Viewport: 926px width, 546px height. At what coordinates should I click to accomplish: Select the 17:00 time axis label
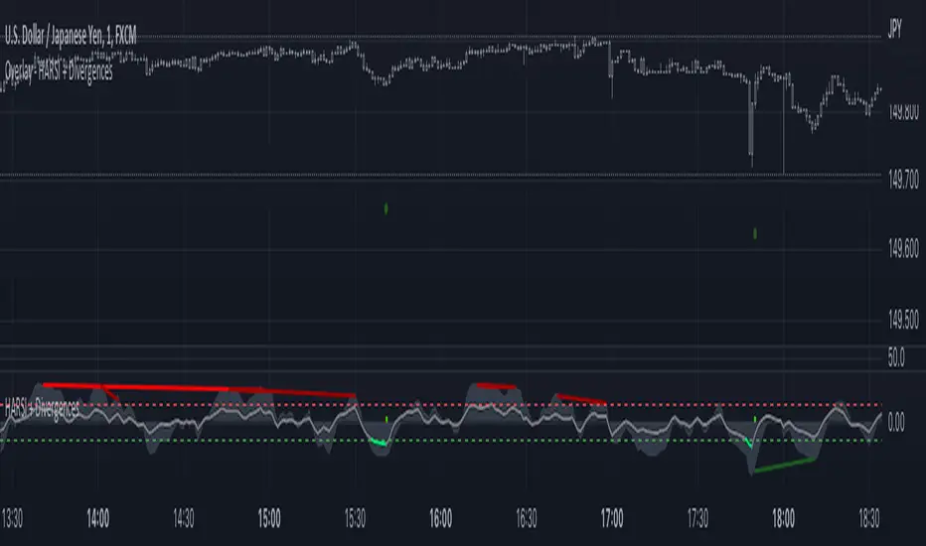click(x=612, y=519)
